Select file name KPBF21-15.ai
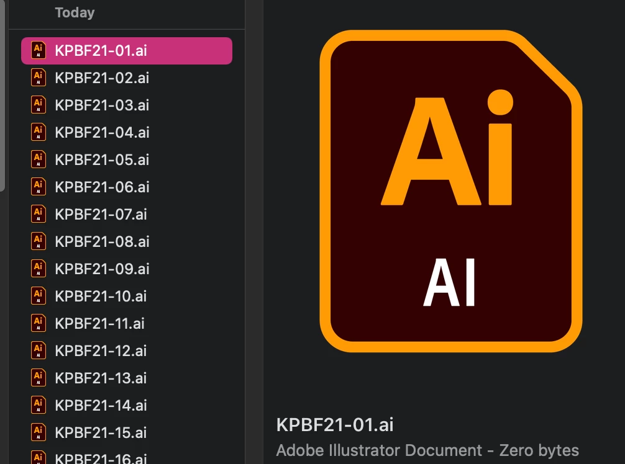Viewport: 625px width, 464px height. [101, 432]
